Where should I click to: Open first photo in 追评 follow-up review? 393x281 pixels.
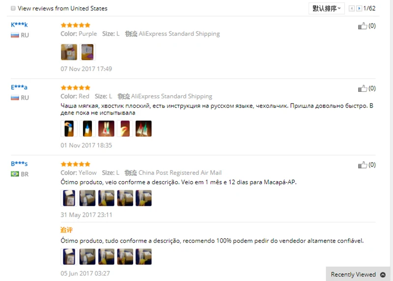pyautogui.click(x=69, y=257)
